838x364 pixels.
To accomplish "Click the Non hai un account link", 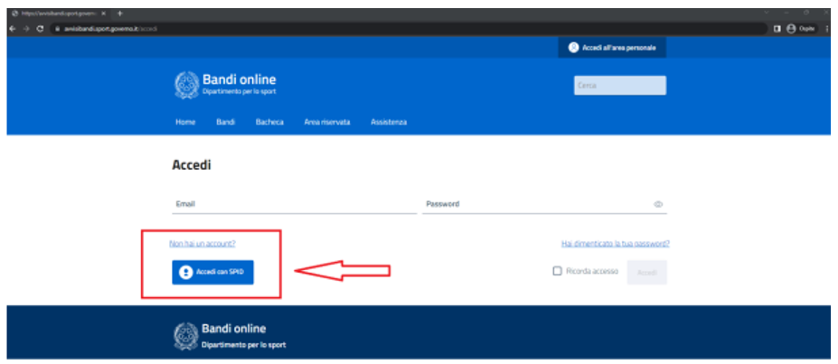I will click(202, 244).
